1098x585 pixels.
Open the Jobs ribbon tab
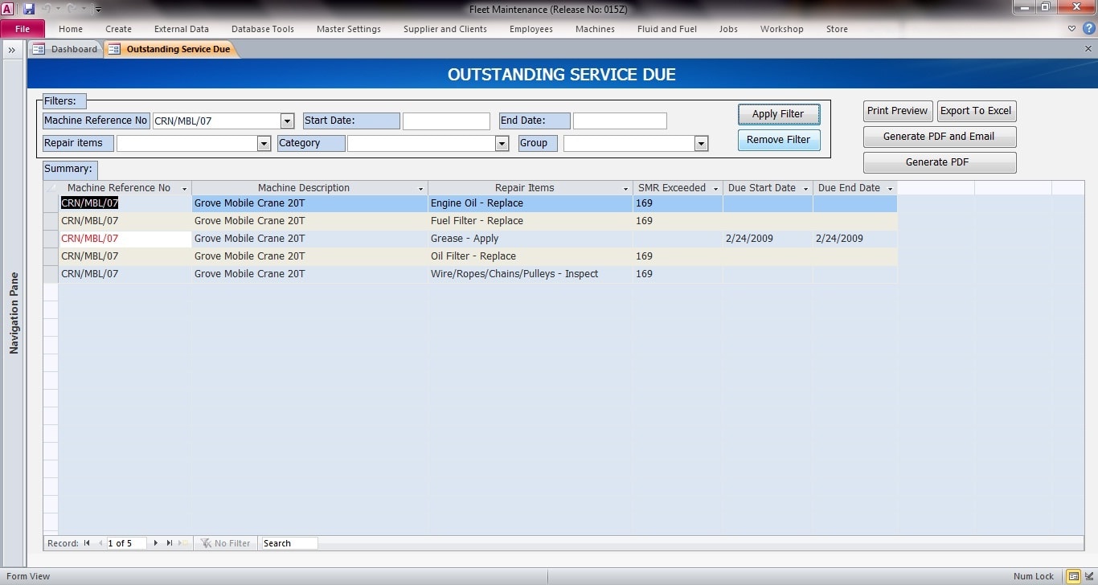coord(728,29)
